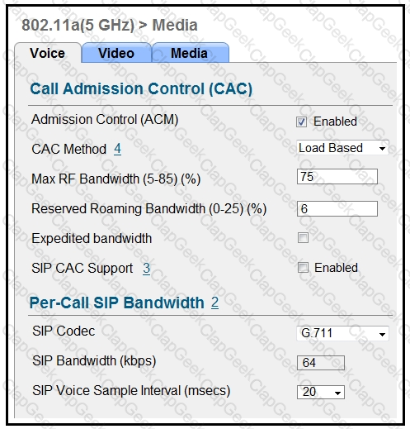Focus the Max RF Bandwidth field
Screen dimensions: 410x429
tap(337, 177)
